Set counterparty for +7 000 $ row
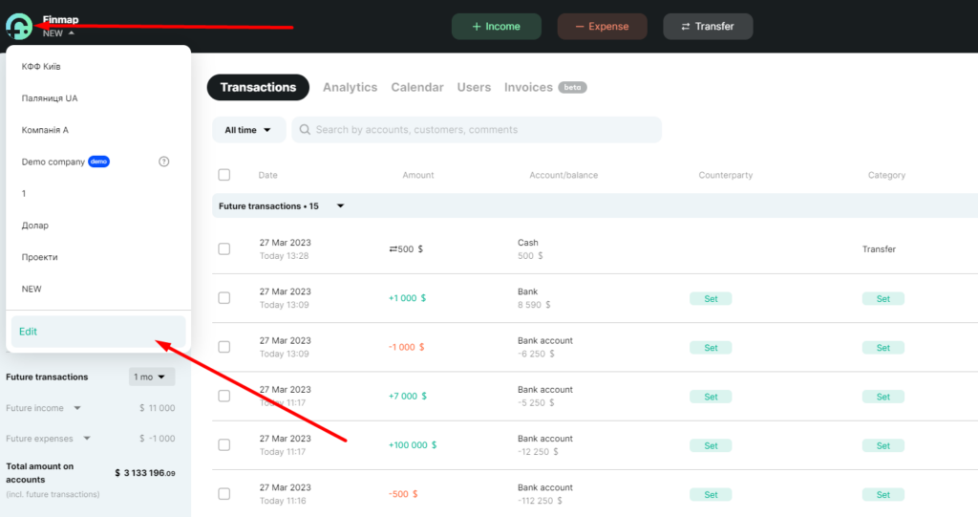The height and width of the screenshot is (517, 978). tap(711, 397)
